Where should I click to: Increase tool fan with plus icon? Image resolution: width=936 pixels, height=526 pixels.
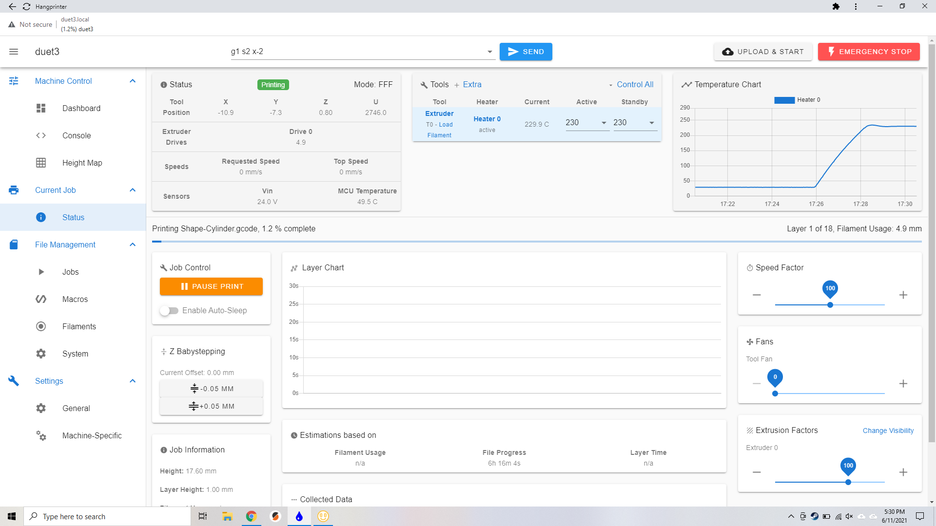click(x=903, y=384)
